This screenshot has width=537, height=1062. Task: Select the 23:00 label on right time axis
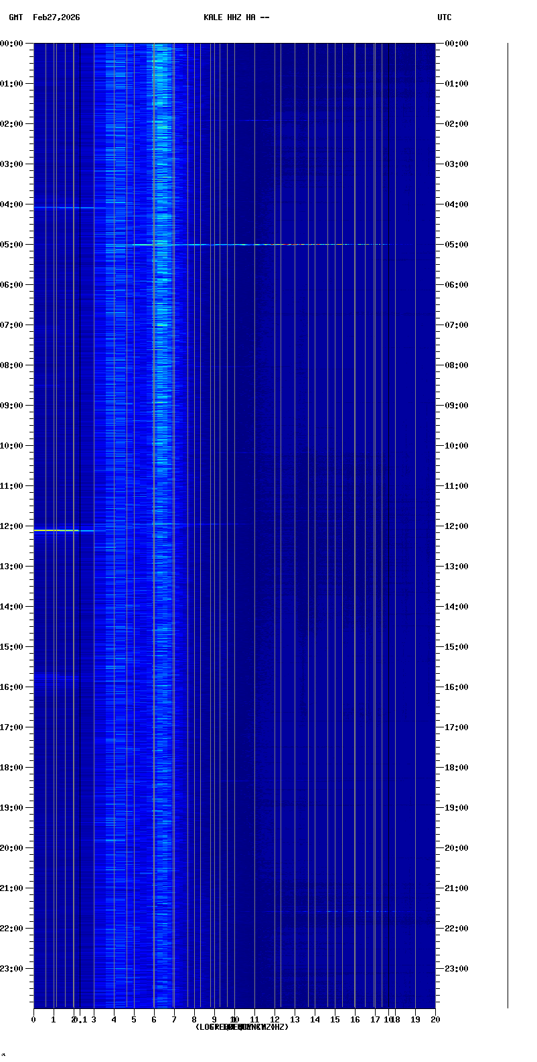coord(457,969)
